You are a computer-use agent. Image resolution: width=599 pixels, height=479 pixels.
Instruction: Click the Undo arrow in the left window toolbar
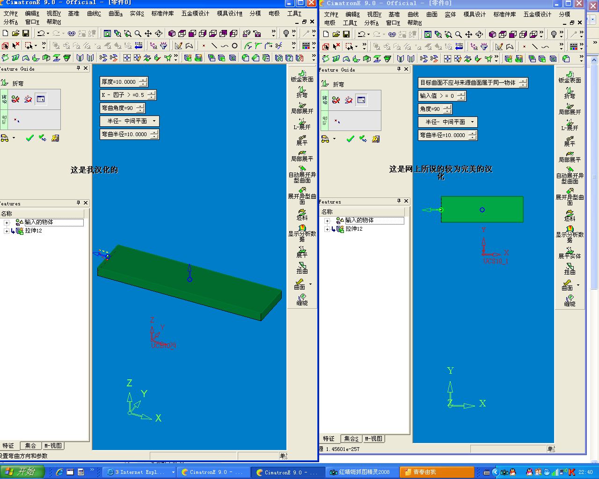(x=41, y=33)
